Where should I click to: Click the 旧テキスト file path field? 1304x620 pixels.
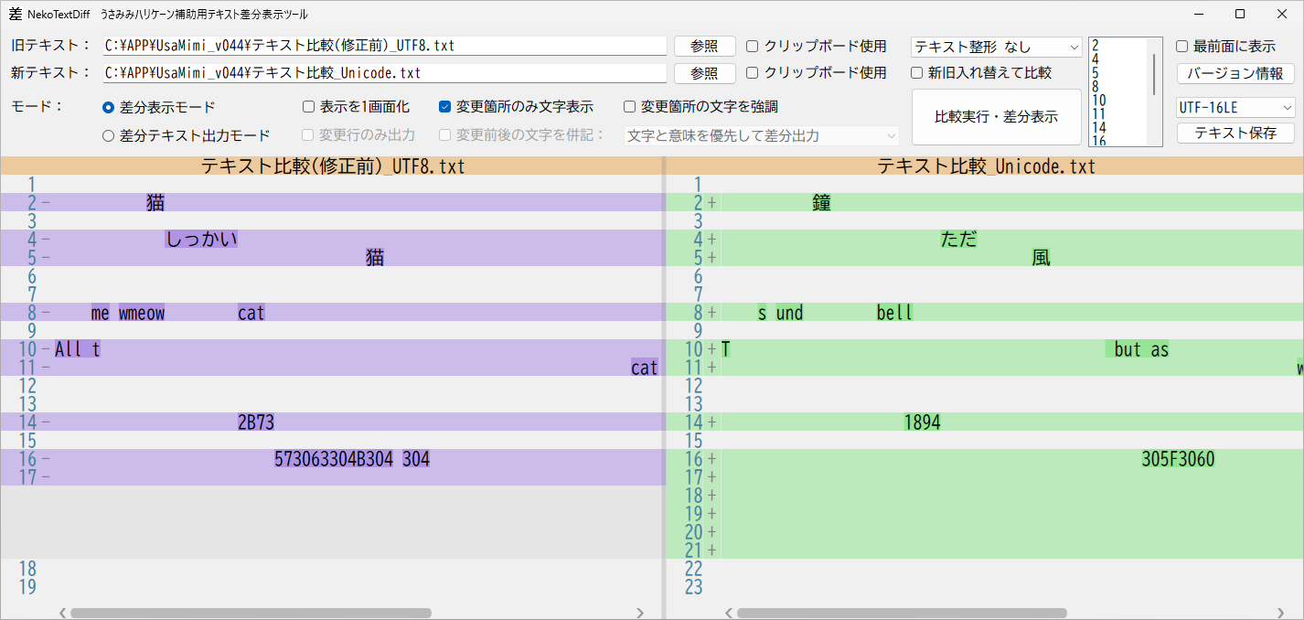tap(384, 46)
